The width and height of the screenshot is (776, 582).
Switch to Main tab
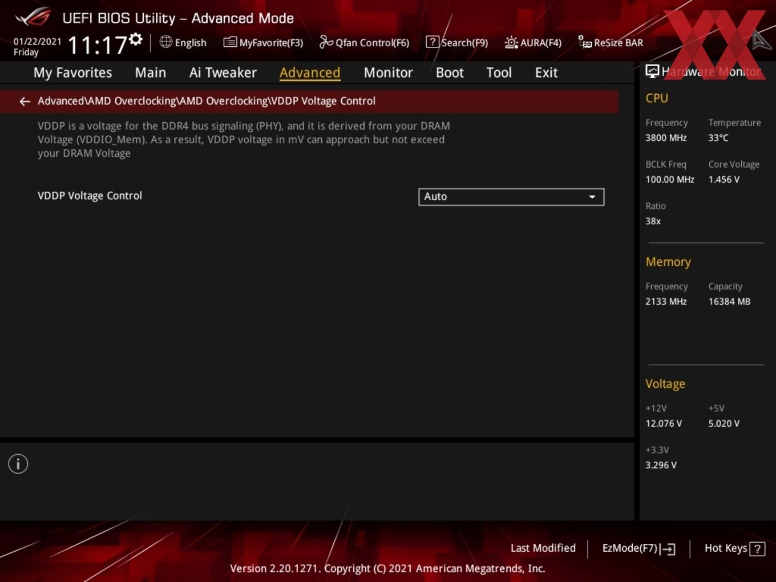[x=150, y=72]
